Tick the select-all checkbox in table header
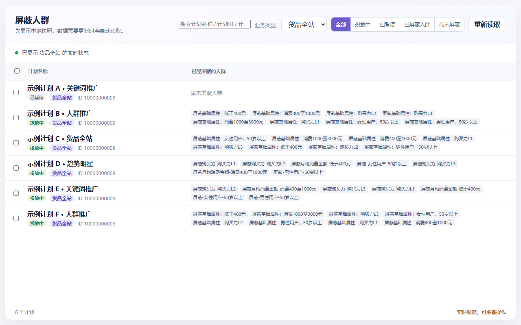 coord(17,71)
